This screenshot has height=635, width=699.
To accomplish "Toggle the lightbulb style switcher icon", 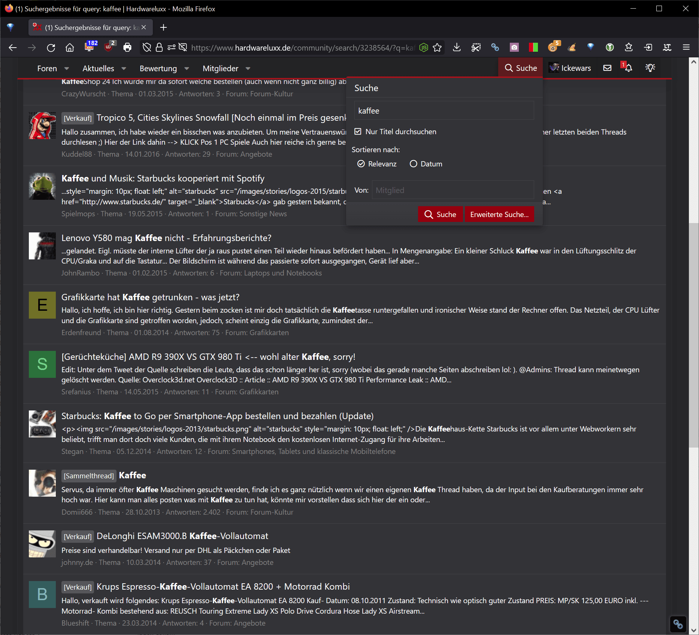I will 650,68.
